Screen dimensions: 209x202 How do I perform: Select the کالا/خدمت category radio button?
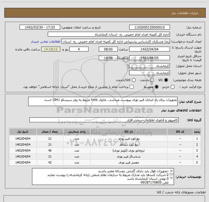pos(134,80)
